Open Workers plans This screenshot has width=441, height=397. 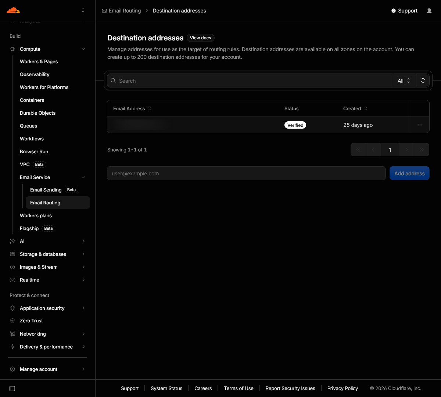point(36,215)
